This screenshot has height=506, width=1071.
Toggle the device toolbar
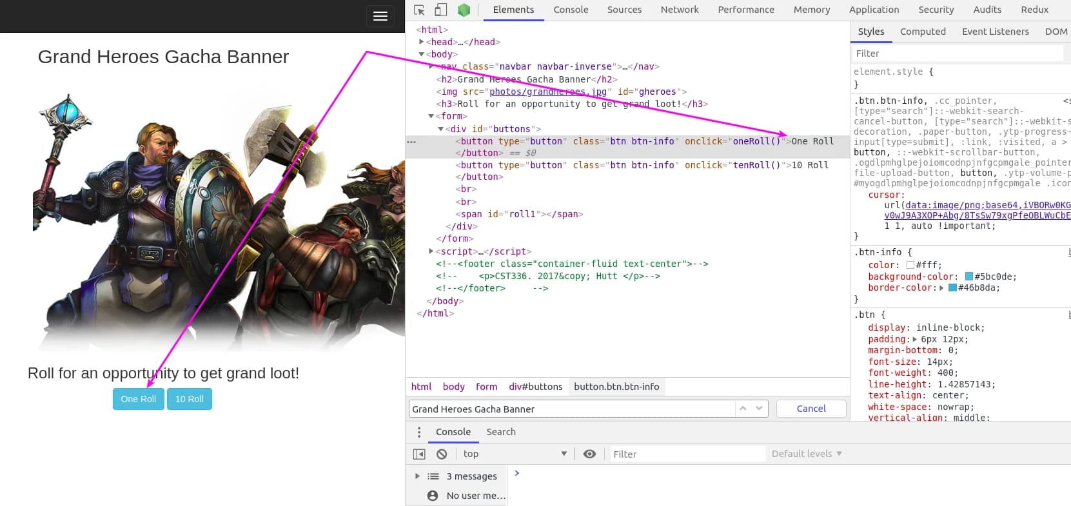(x=441, y=10)
